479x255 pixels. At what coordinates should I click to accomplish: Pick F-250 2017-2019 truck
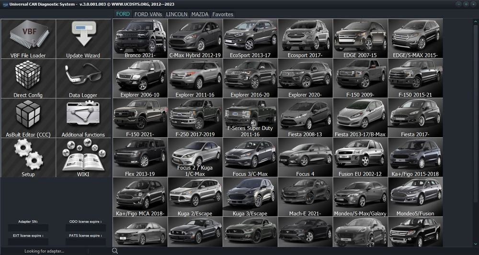point(195,118)
